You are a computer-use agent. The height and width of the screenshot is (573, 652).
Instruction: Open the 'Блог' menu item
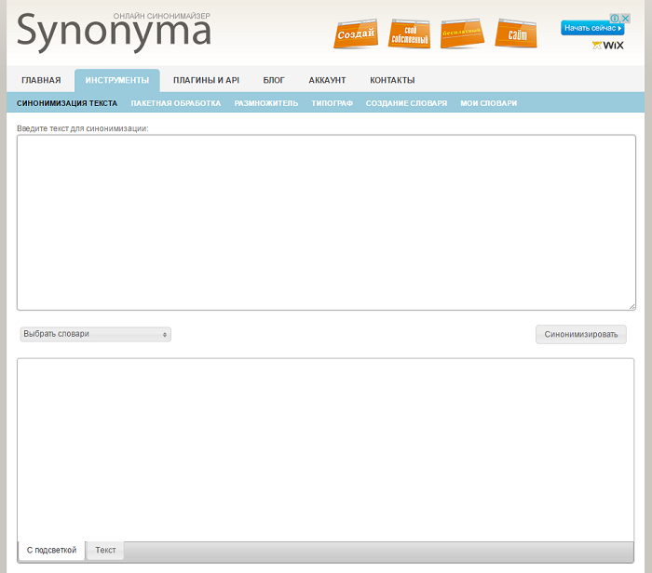[274, 80]
